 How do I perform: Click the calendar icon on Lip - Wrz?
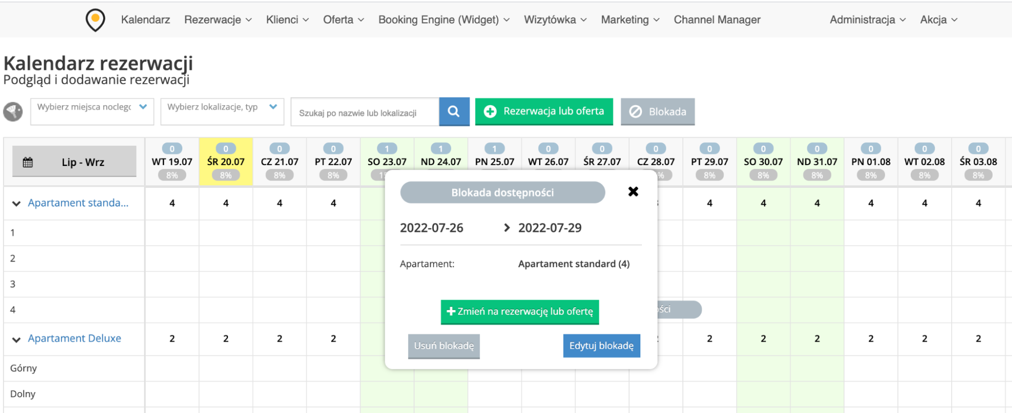point(28,162)
